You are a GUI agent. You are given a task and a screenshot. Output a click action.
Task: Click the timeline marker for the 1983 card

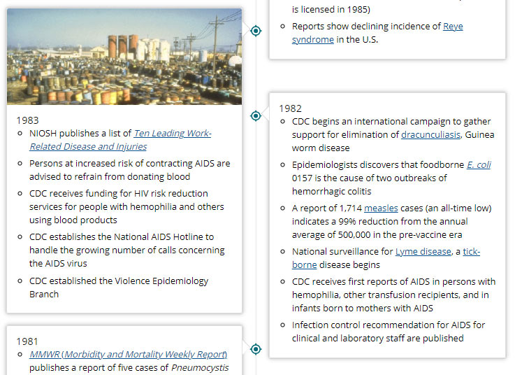(256, 31)
